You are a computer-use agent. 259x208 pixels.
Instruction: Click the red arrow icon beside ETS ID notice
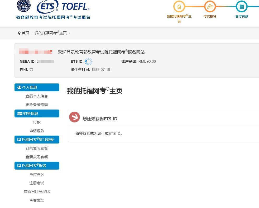(75, 117)
